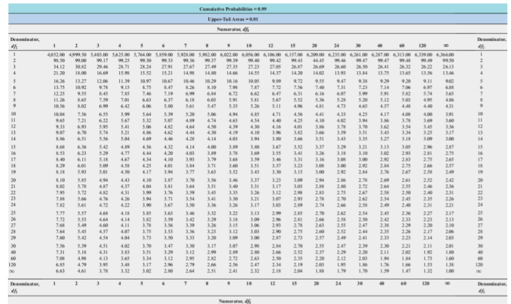Pick the value '13.46' in denominator row 4

(448, 73)
